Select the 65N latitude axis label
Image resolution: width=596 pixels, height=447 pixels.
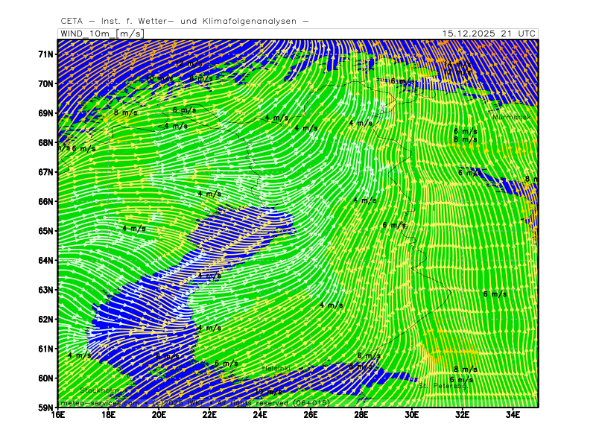[x=46, y=231]
